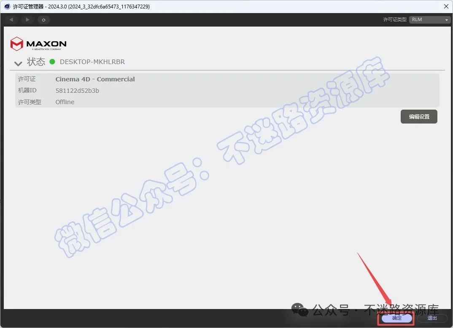Click the Cinema 4D title bar icon
The image size is (453, 328).
(x=7, y=6)
